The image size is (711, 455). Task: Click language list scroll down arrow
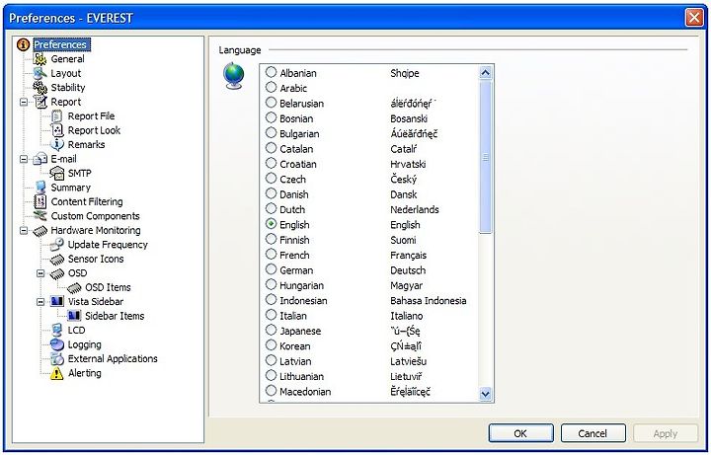point(485,394)
